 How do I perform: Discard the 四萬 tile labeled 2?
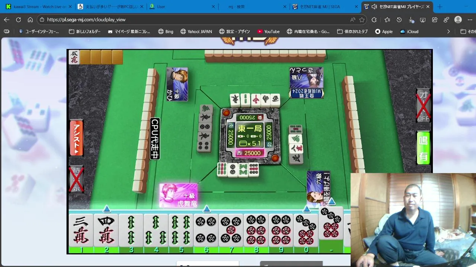click(x=106, y=230)
